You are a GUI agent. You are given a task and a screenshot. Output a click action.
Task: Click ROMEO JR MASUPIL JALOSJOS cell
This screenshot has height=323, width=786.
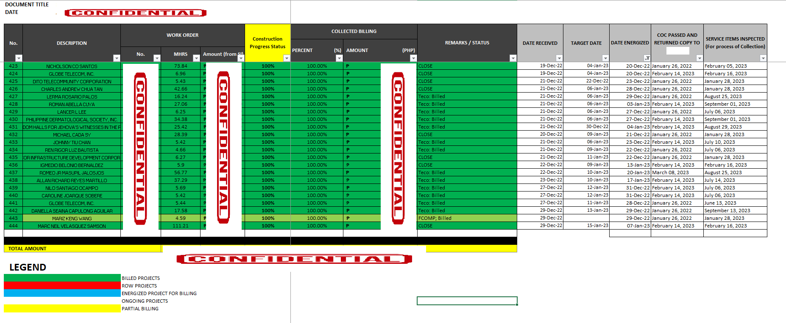click(72, 173)
